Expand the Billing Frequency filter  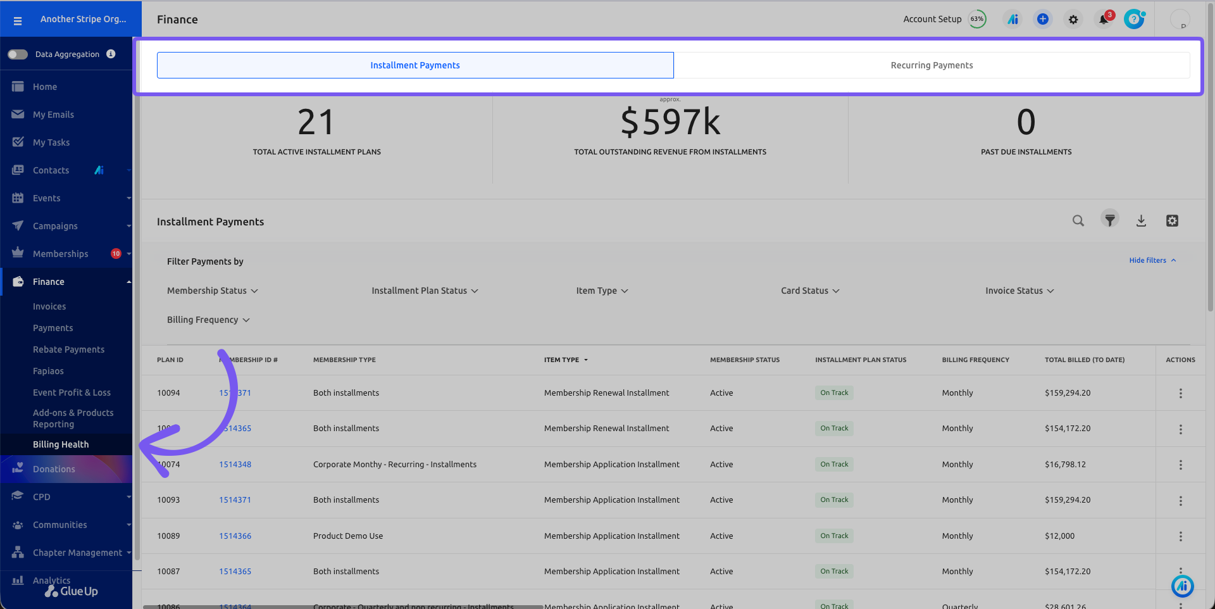[x=208, y=320]
